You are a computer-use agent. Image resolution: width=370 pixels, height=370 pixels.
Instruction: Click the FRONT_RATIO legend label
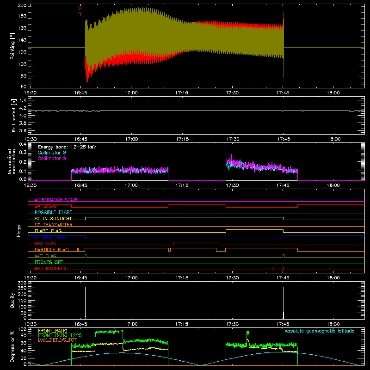53,331
